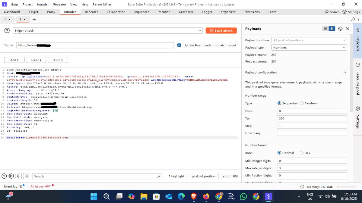Click the help icon beside Sniper attack
This screenshot has height=203, width=362.
click(7, 30)
